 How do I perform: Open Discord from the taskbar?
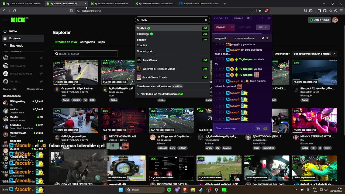(177, 190)
